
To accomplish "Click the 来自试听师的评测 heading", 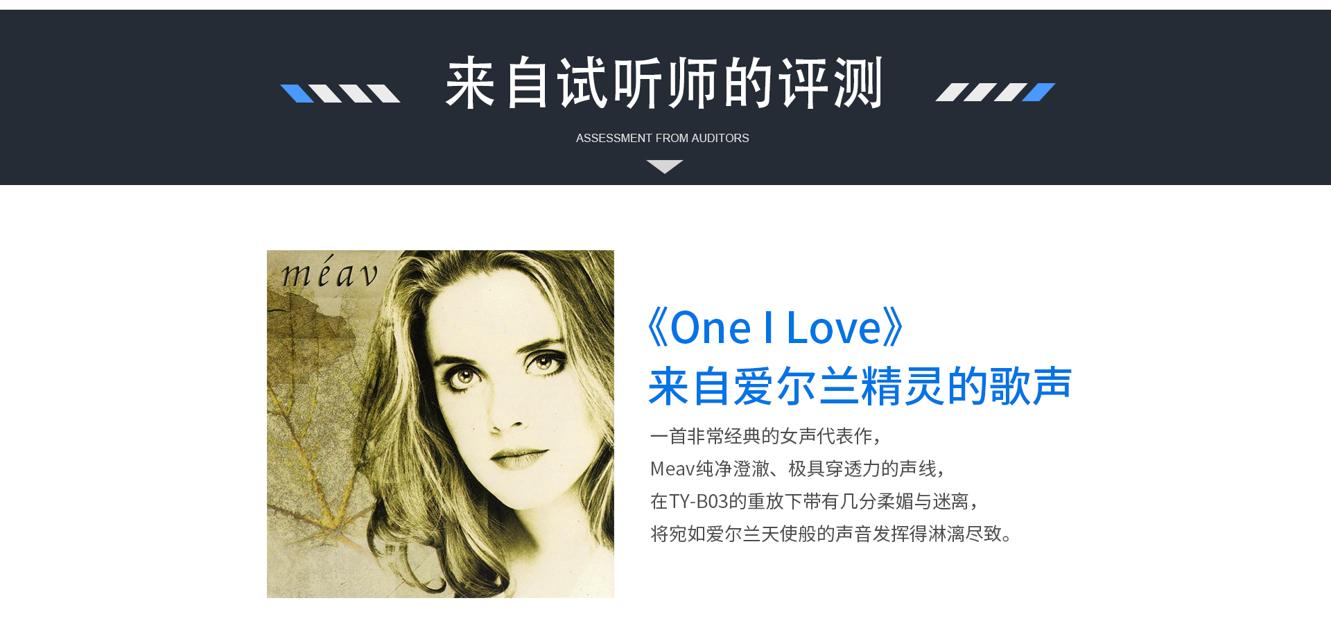I will tap(664, 83).
